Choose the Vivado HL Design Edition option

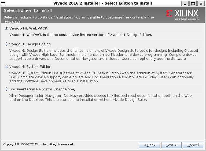pos(6,44)
